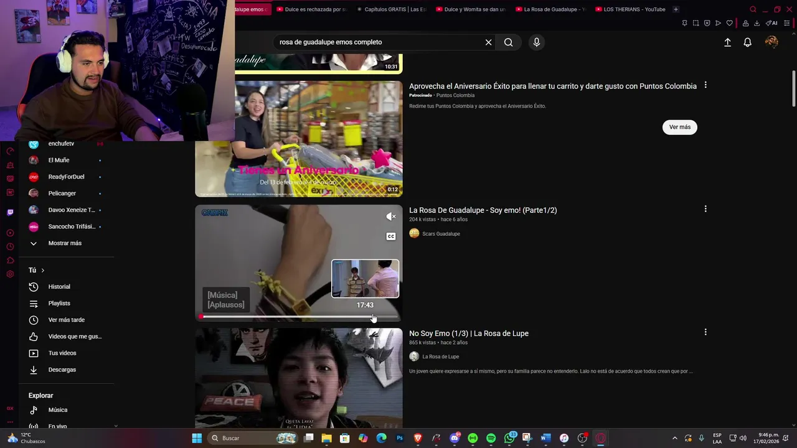Switch to 'Dulce y Womita se dan' tab
797x448 pixels.
(x=471, y=9)
